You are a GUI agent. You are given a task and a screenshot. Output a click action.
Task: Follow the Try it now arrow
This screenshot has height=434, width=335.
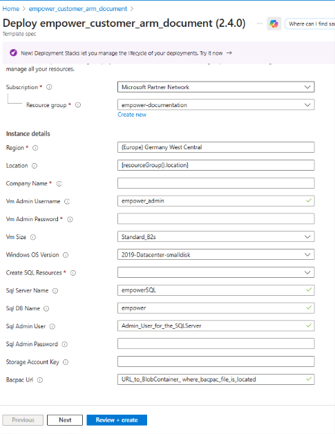(229, 53)
